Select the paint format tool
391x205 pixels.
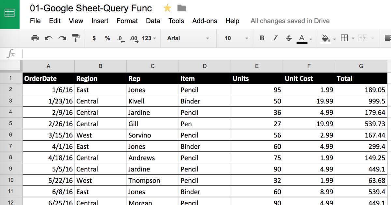click(x=76, y=38)
